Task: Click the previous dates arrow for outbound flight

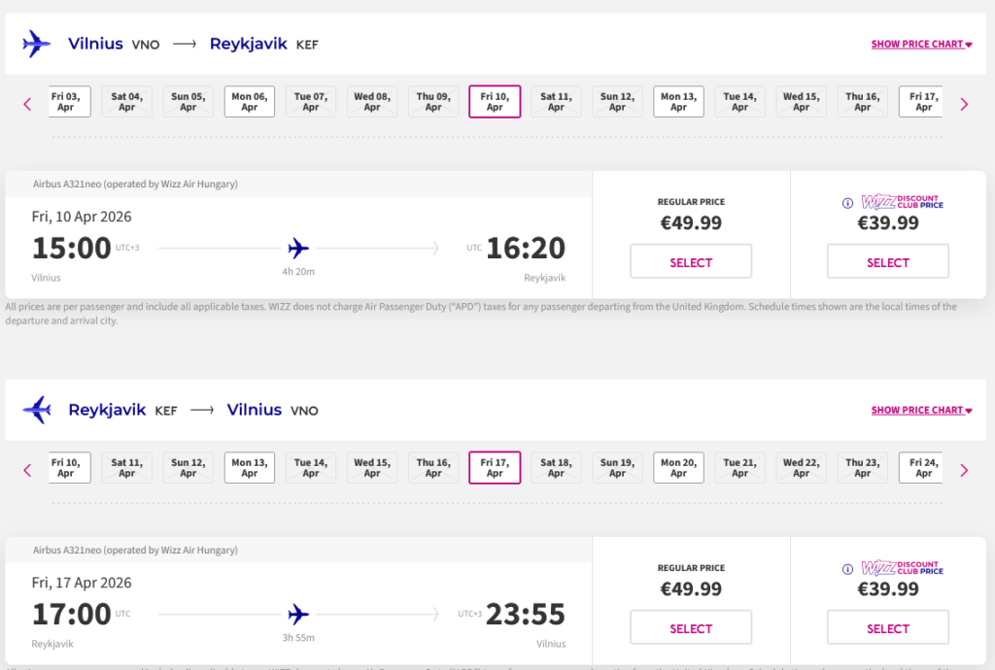Action: (27, 104)
